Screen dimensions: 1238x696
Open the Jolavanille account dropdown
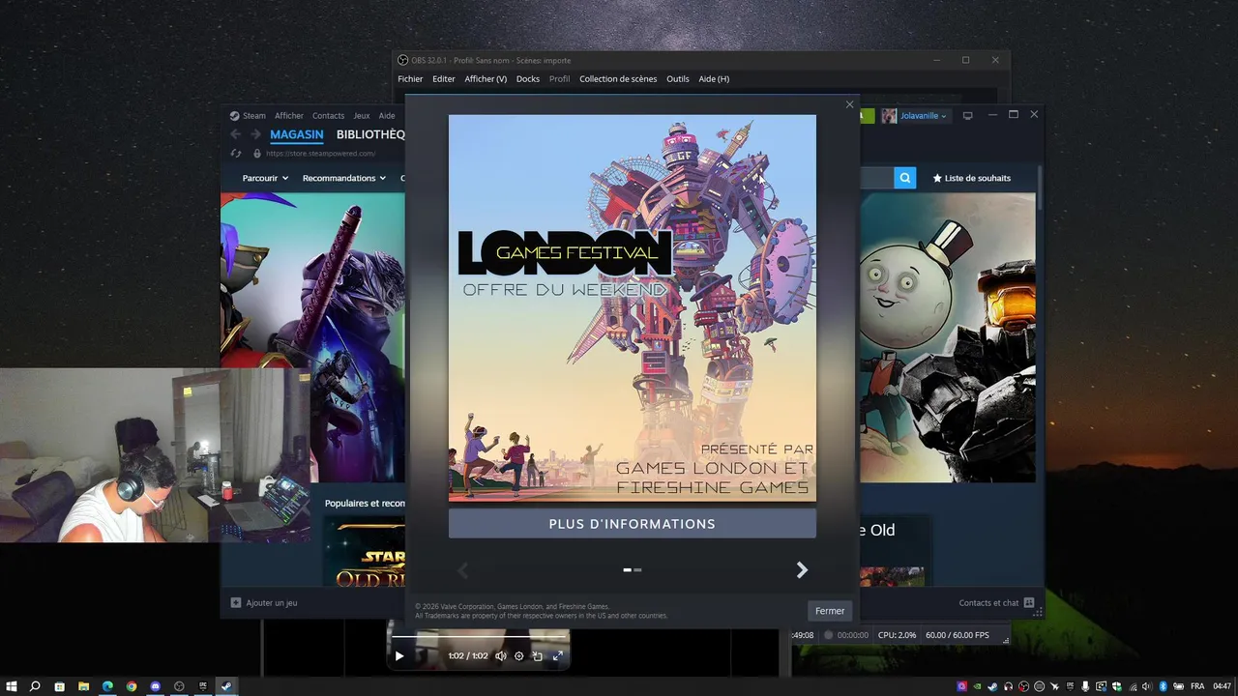point(924,116)
